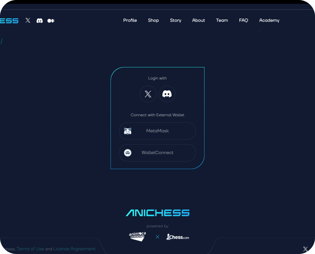Screen dimensions: 315x254
Task: Open the License Argreement link
Action: [x=74, y=249]
